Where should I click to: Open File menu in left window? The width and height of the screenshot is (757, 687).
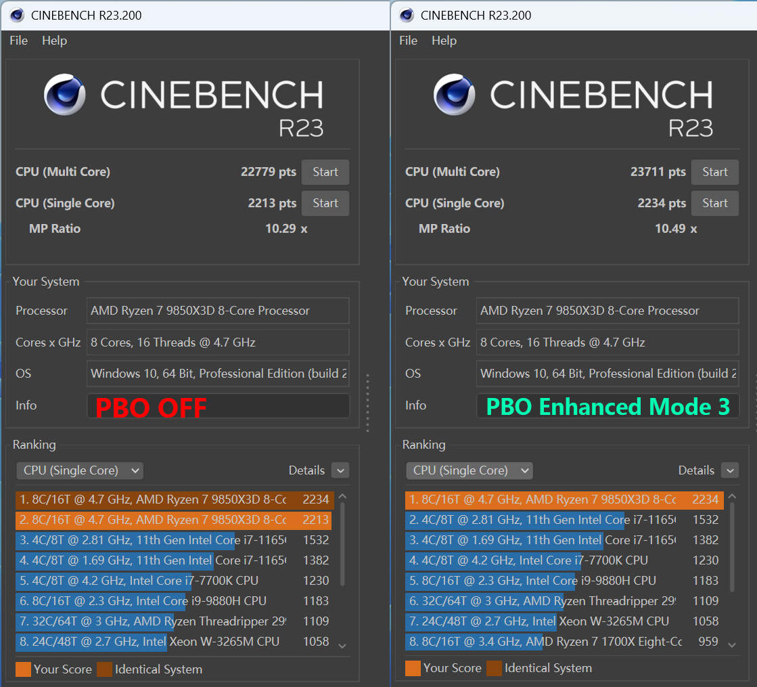click(18, 41)
